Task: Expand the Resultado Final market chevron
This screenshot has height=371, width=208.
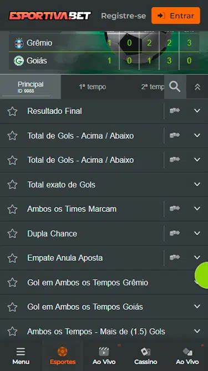Action: click(x=197, y=111)
